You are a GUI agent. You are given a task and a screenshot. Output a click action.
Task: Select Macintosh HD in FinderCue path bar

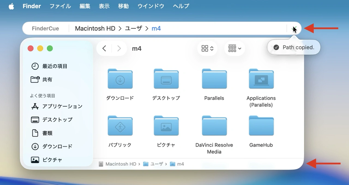[x=95, y=28]
